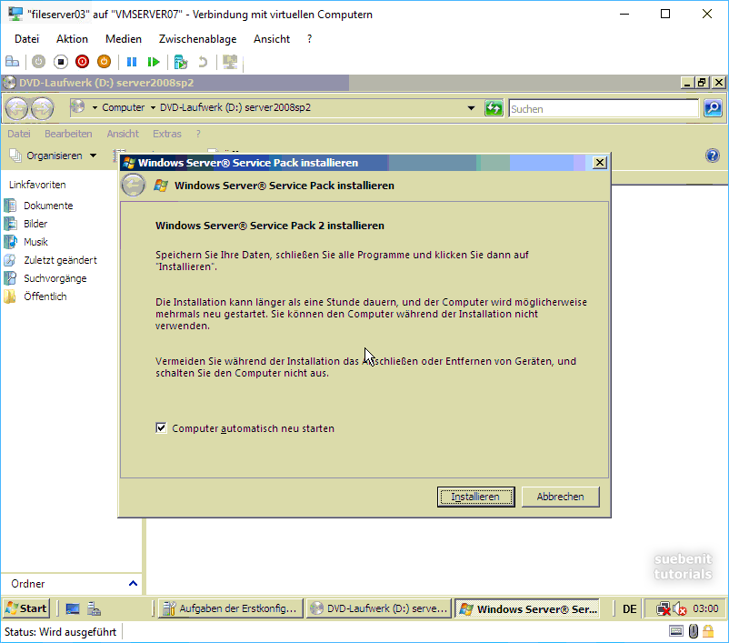Click the network status tray icon

(663, 608)
